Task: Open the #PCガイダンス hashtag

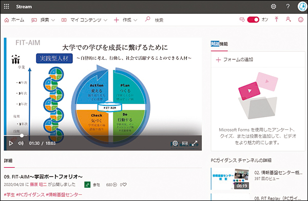Action: pos(30,195)
